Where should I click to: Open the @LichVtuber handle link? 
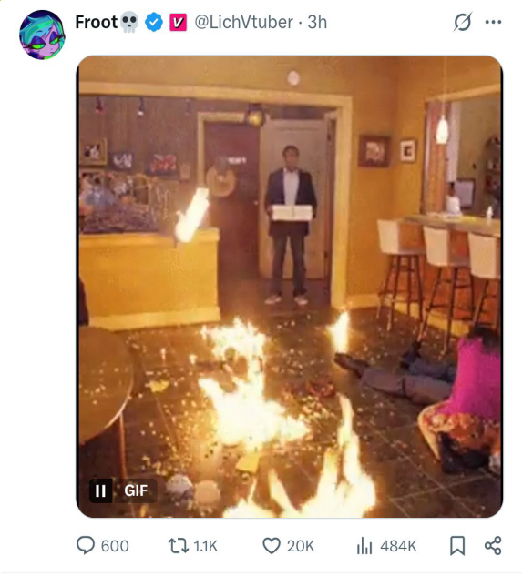click(x=243, y=22)
